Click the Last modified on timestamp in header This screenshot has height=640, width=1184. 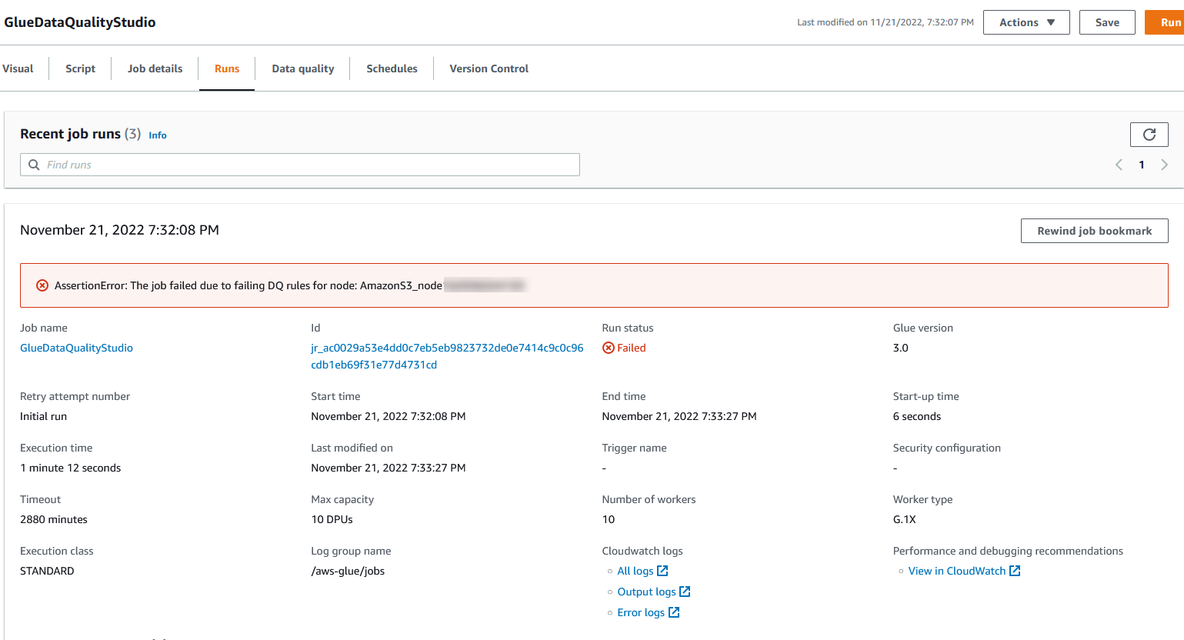(885, 22)
